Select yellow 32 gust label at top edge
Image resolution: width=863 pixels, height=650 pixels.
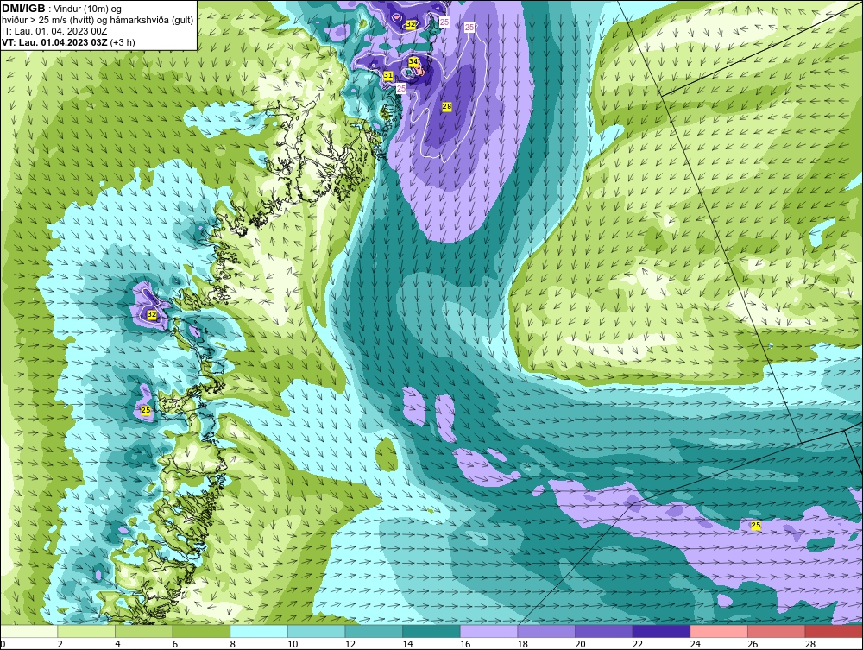pyautogui.click(x=411, y=24)
